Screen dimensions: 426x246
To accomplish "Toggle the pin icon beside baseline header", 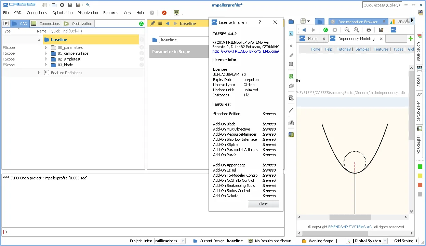I will click(x=153, y=23).
